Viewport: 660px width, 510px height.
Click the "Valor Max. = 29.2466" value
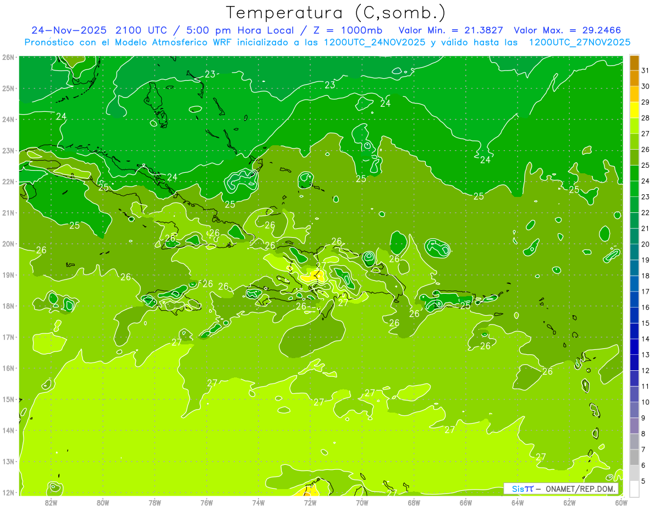(x=568, y=30)
